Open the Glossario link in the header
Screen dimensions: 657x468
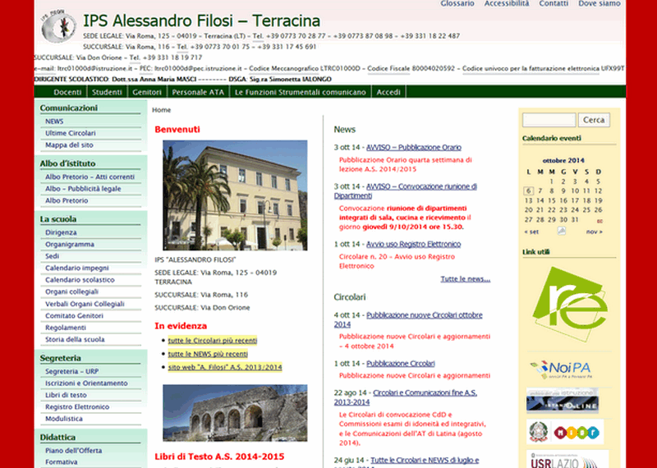pyautogui.click(x=457, y=3)
